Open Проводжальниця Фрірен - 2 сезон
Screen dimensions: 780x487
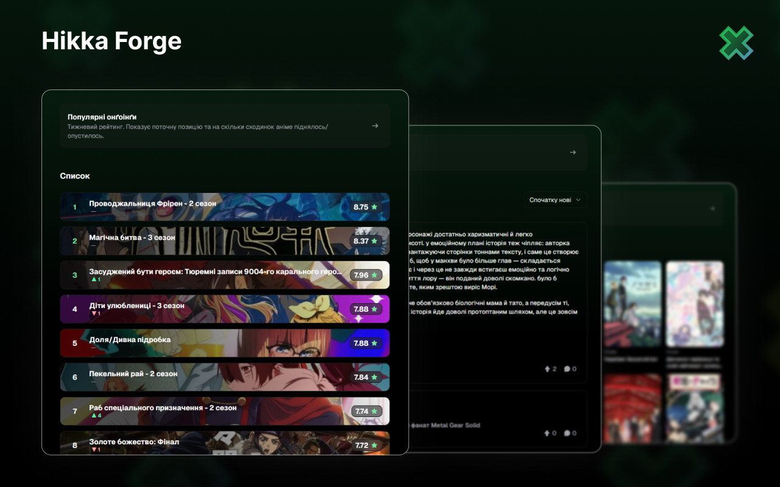point(225,207)
